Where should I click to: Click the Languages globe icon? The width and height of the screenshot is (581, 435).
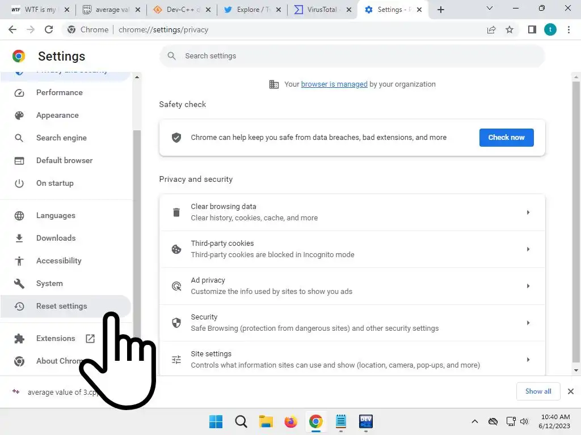tap(19, 216)
